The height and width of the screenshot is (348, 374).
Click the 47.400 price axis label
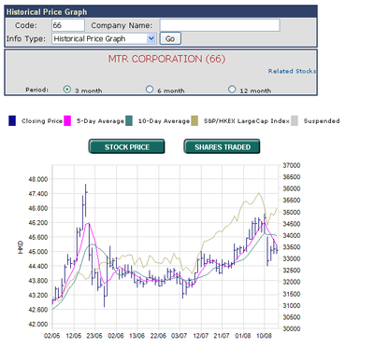pyautogui.click(x=38, y=194)
